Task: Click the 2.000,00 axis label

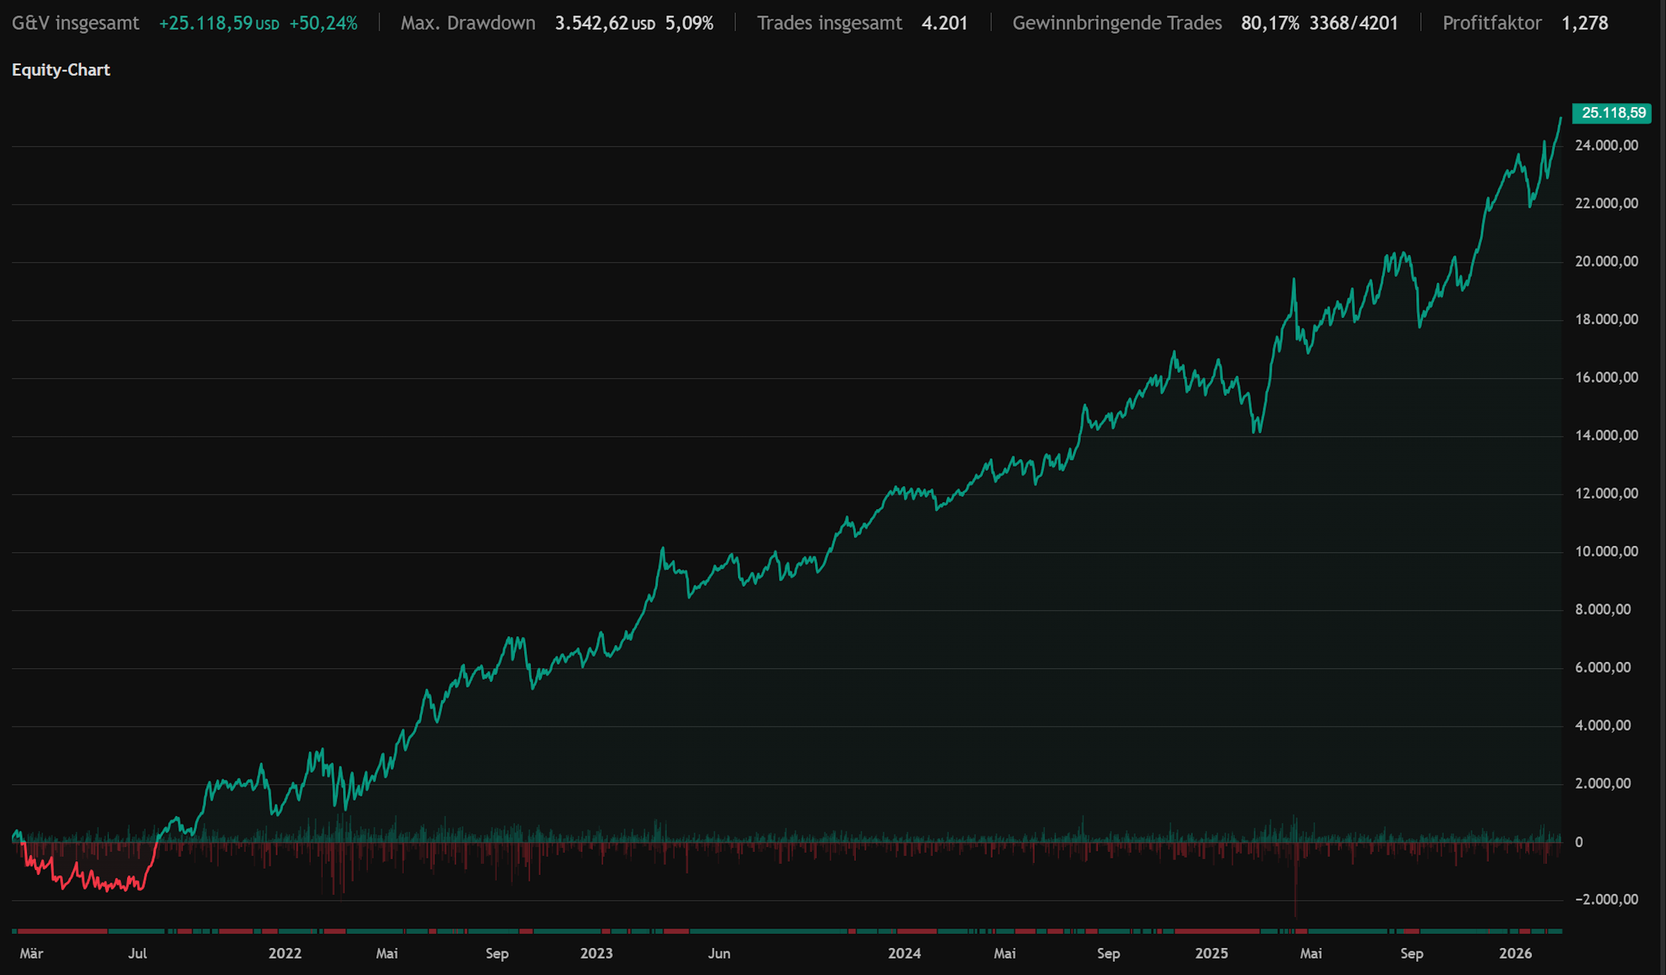Action: 1603,783
